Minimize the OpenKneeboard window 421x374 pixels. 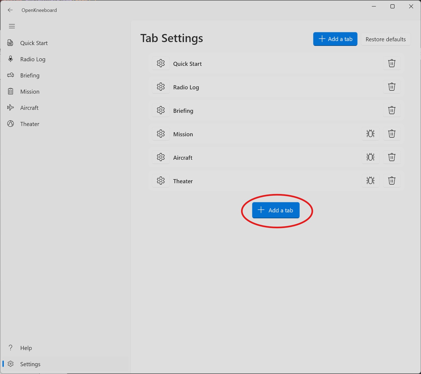point(374,6)
